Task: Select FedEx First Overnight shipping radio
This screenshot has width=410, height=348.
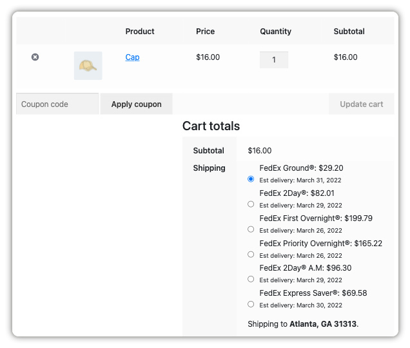Action: (251, 229)
